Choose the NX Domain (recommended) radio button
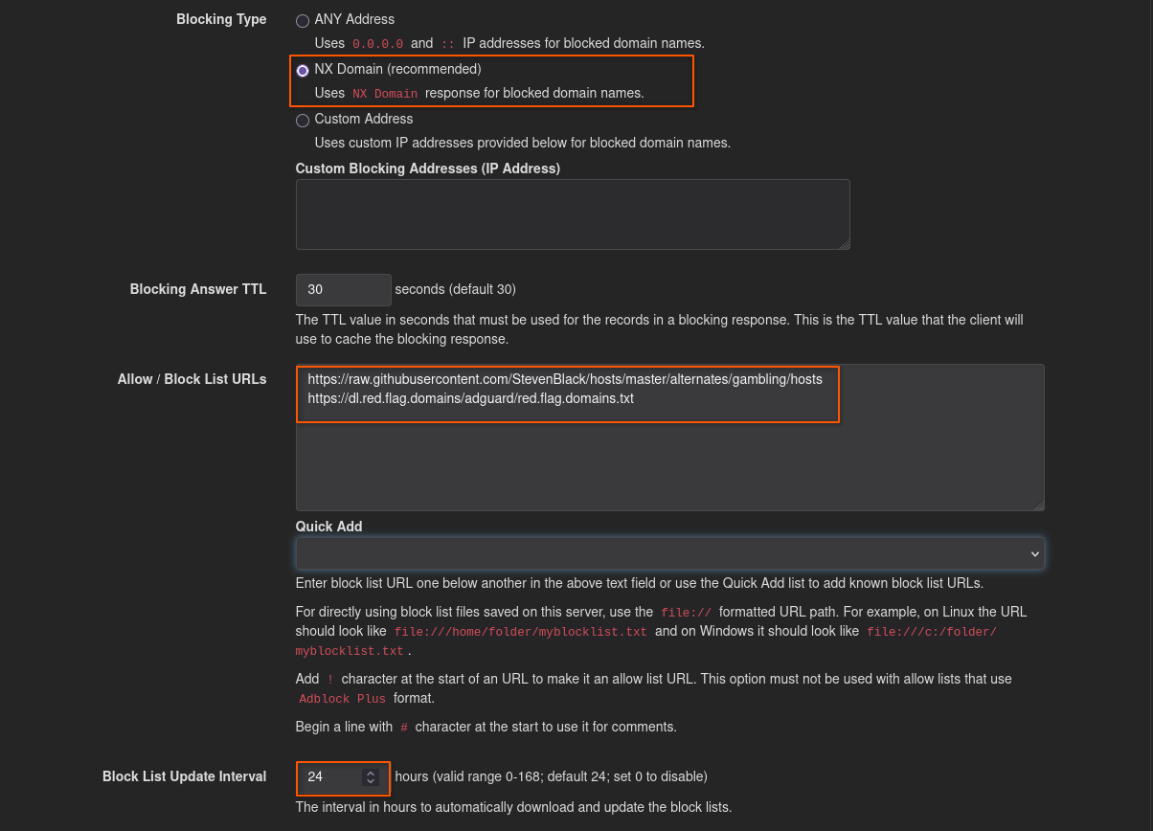 click(x=303, y=71)
